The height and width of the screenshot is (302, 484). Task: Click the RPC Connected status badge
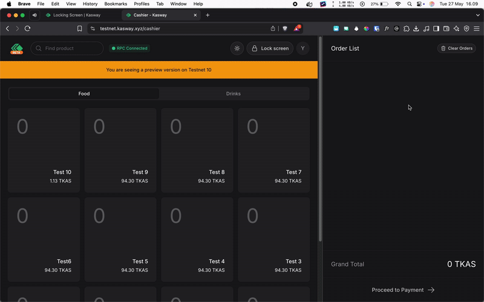[x=129, y=48]
